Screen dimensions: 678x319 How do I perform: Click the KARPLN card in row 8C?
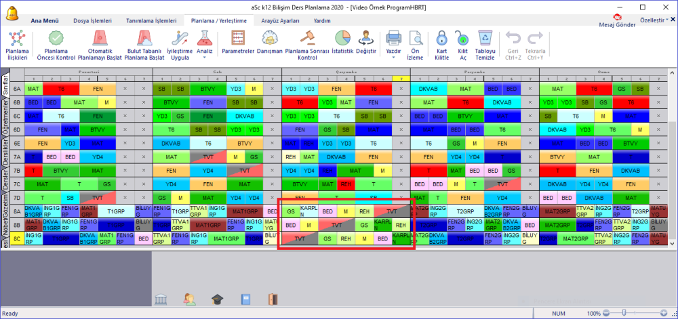pyautogui.click(x=401, y=238)
